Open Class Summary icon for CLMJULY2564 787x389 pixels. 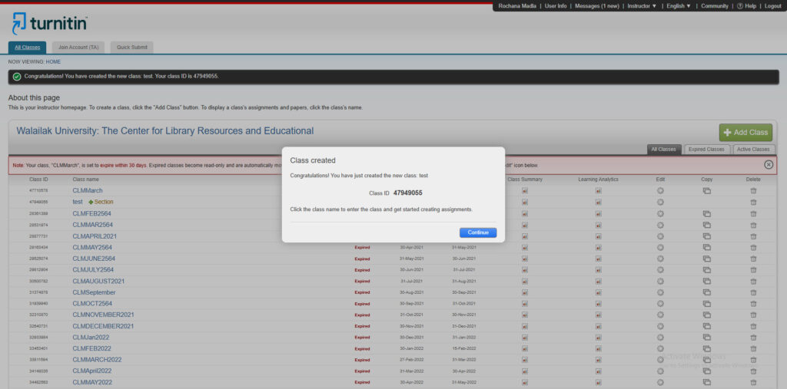pyautogui.click(x=524, y=270)
